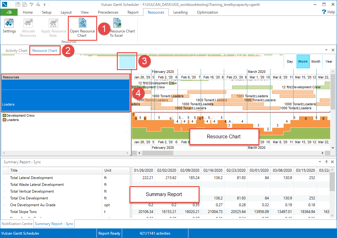Switch to the Activity Chart tab
Viewport: 337px width, 238px height.
pyautogui.click(x=16, y=51)
